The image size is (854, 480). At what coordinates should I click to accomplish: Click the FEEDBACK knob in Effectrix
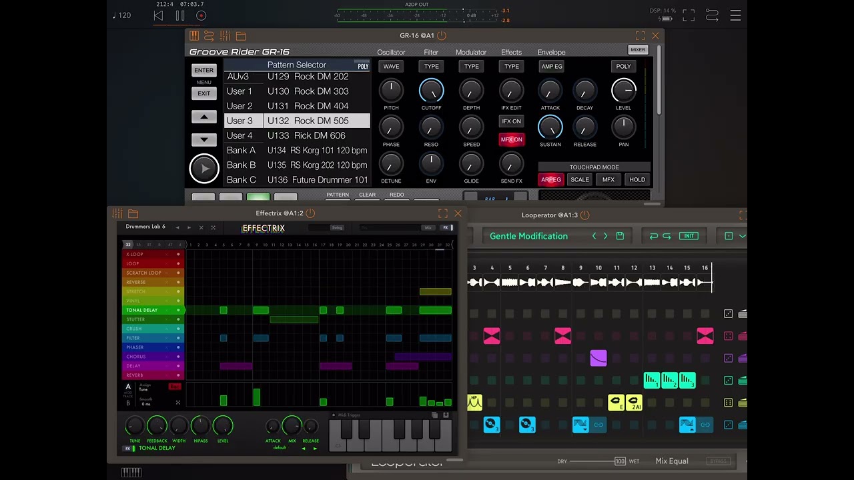pos(157,426)
